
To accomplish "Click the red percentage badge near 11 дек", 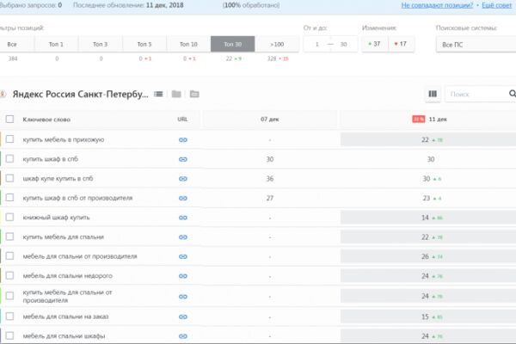I will tap(419, 120).
